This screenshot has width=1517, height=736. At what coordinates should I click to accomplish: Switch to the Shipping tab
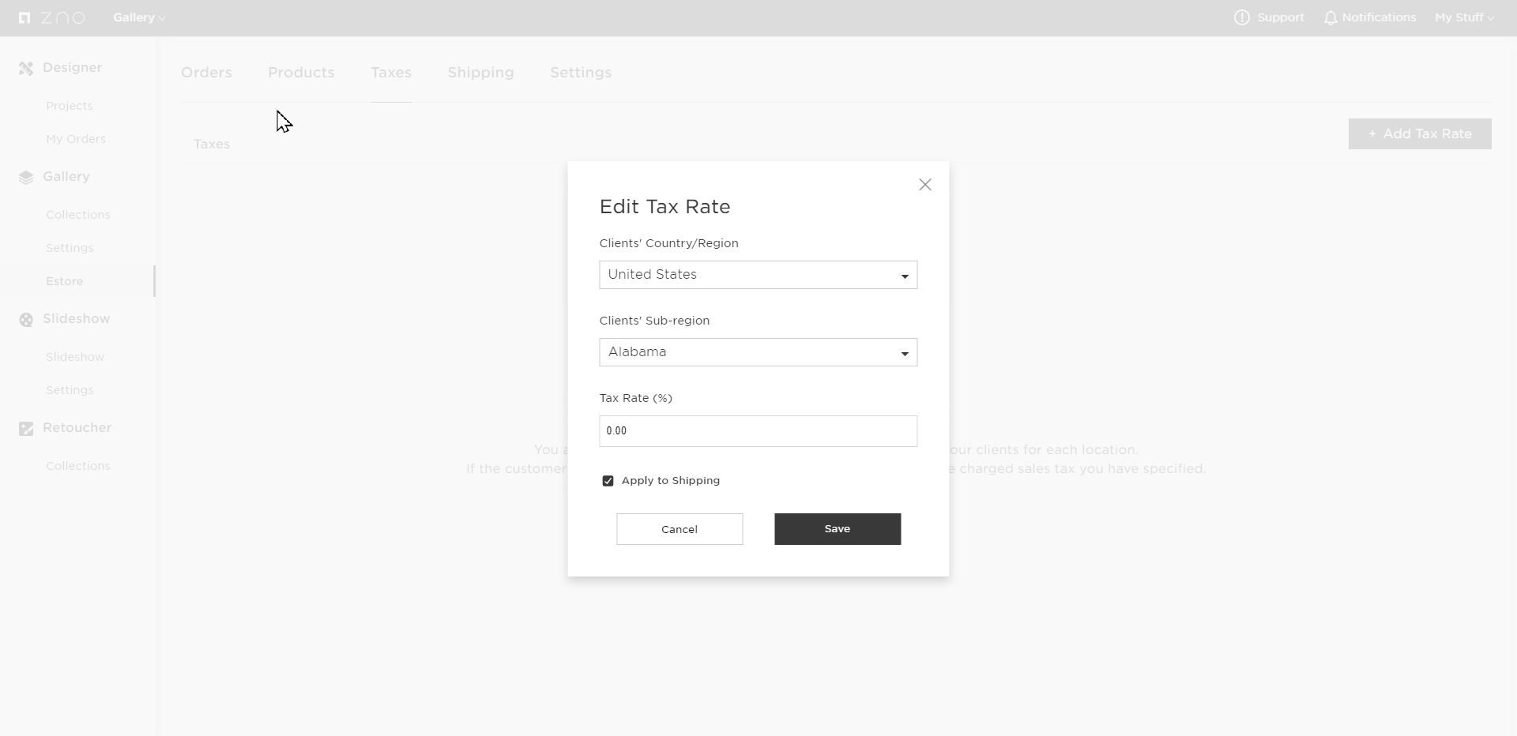click(480, 73)
